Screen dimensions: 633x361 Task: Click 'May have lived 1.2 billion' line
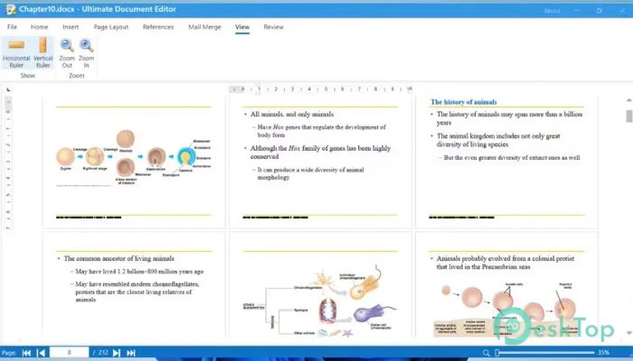[x=139, y=272]
